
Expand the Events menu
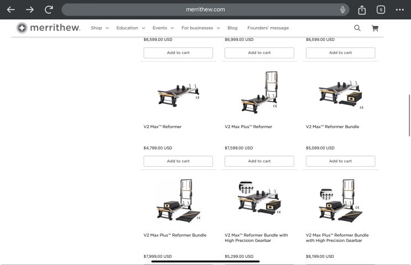click(163, 28)
